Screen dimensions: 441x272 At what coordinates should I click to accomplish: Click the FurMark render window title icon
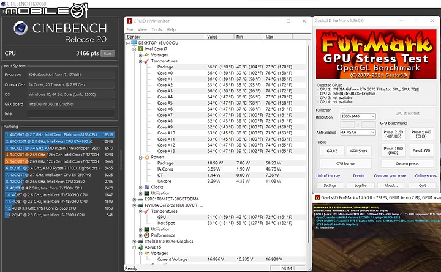coord(317,197)
